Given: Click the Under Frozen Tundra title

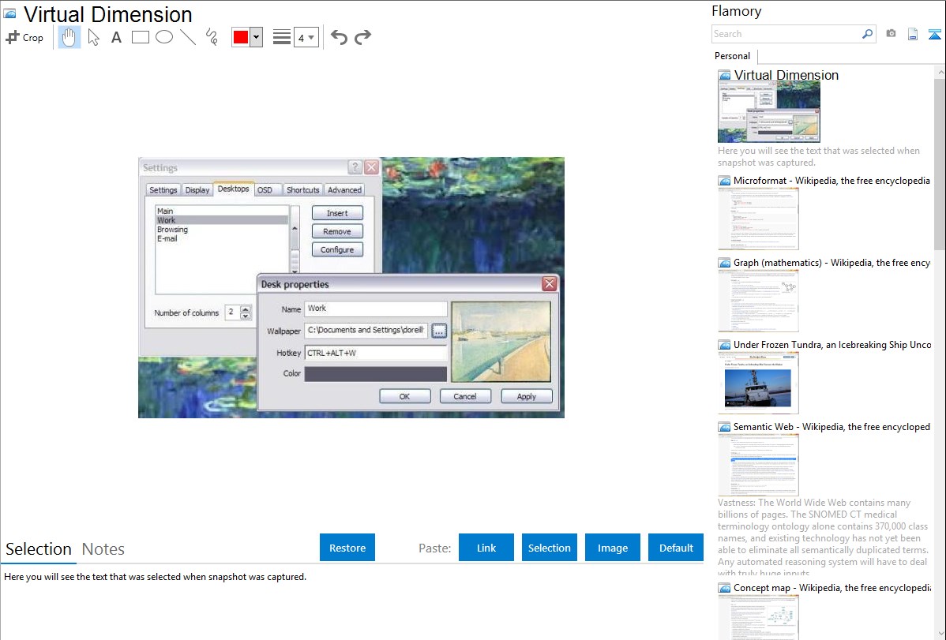Looking at the screenshot, I should click(x=832, y=344).
